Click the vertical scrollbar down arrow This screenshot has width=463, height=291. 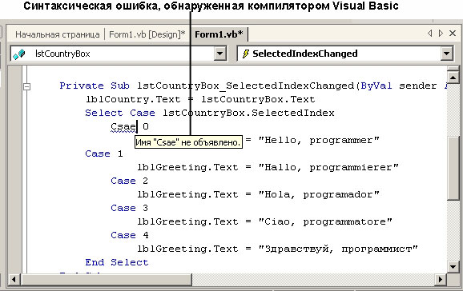click(x=453, y=266)
